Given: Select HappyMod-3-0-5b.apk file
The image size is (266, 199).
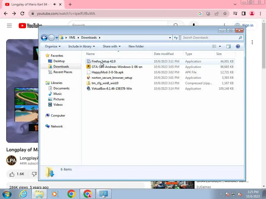Looking at the screenshot, I should click(x=160, y=72).
